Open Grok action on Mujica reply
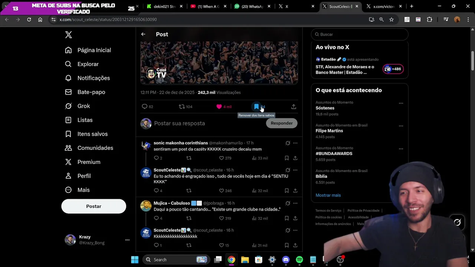 (x=288, y=203)
